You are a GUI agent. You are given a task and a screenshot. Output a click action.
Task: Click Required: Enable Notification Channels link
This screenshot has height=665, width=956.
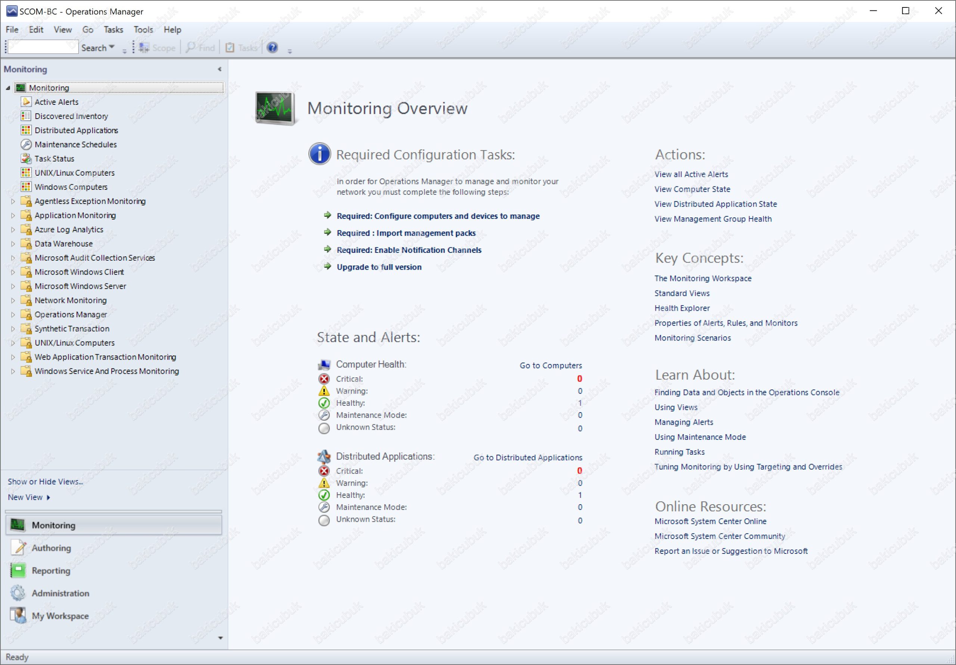point(409,250)
